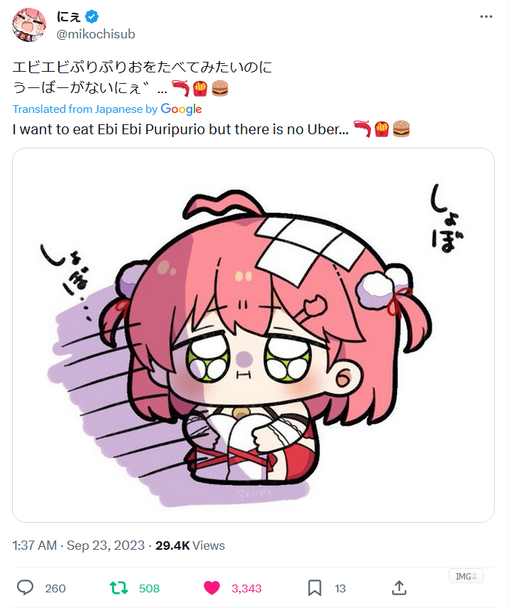Image resolution: width=511 pixels, height=608 pixels.
Task: Click the blue verified badge icon
Action: pyautogui.click(x=92, y=16)
